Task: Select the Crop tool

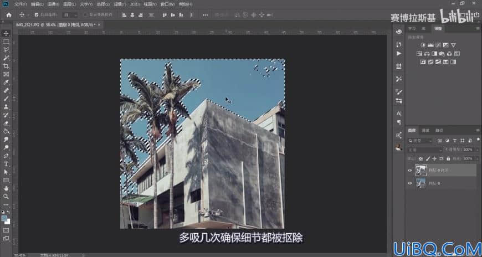Action: pos(6,66)
